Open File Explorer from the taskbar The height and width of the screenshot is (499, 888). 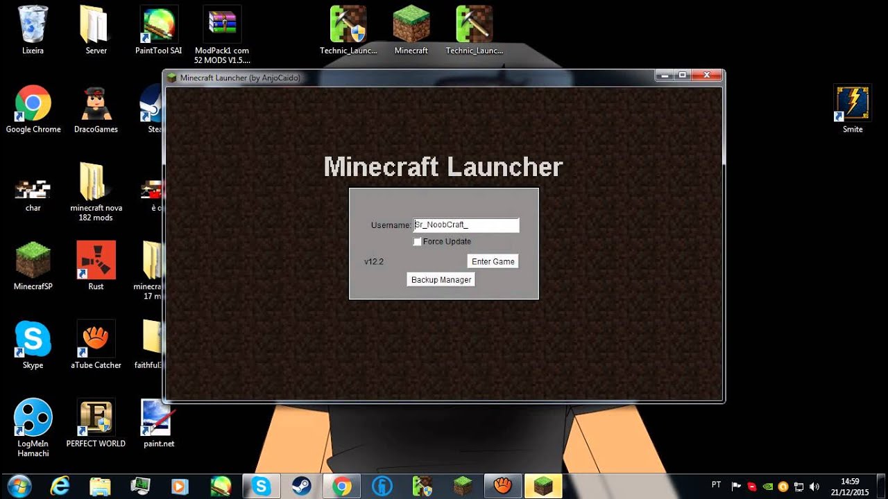tap(100, 487)
